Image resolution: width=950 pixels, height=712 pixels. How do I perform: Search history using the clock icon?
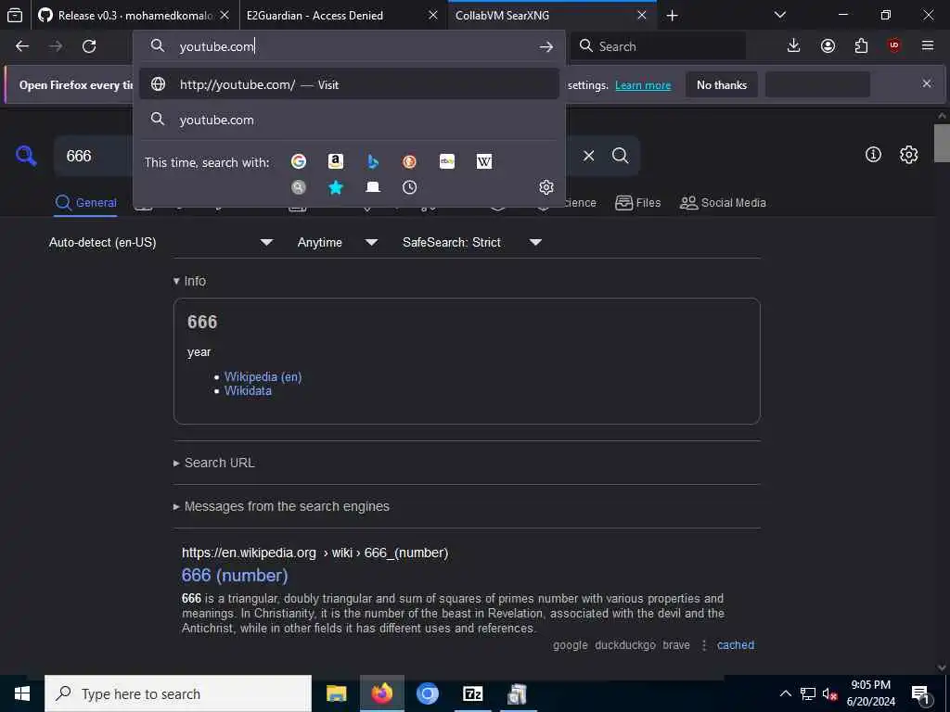pyautogui.click(x=409, y=187)
